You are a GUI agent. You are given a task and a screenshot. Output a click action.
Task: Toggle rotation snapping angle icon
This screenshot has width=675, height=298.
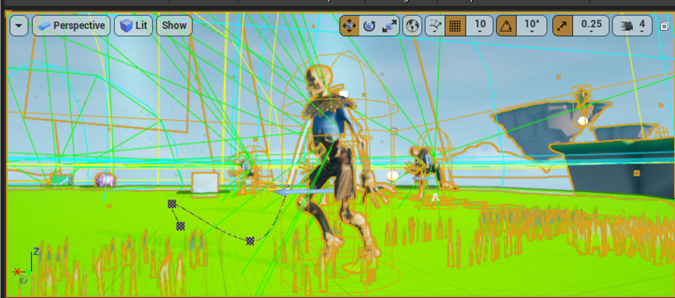(x=506, y=26)
